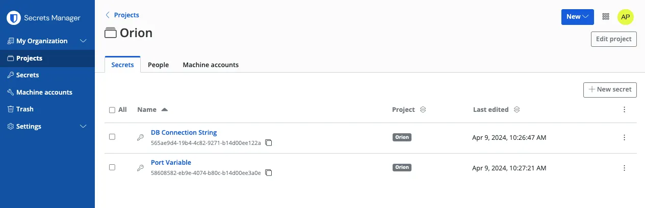Select the DB Connection String checkbox
The image size is (645, 208).
(112, 137)
